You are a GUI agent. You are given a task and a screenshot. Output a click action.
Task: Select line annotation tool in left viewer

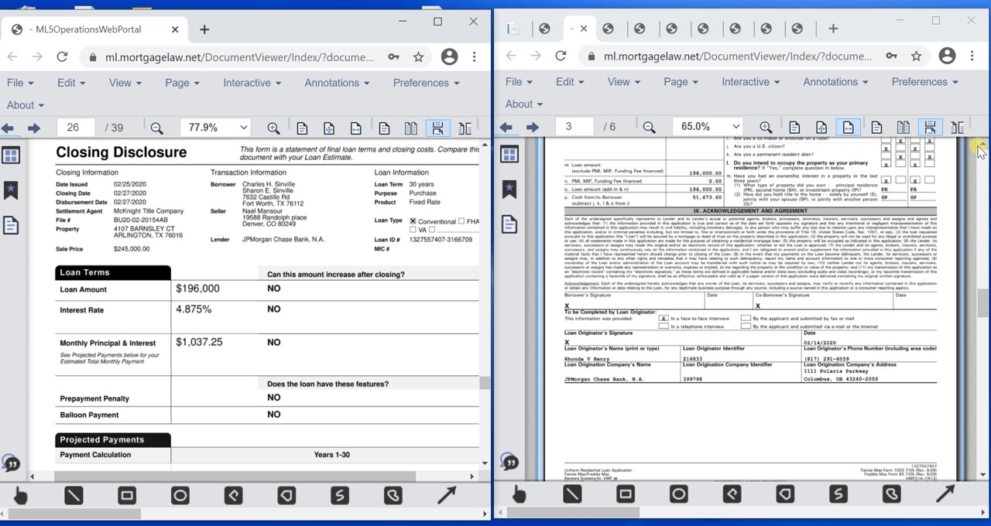[x=74, y=495]
